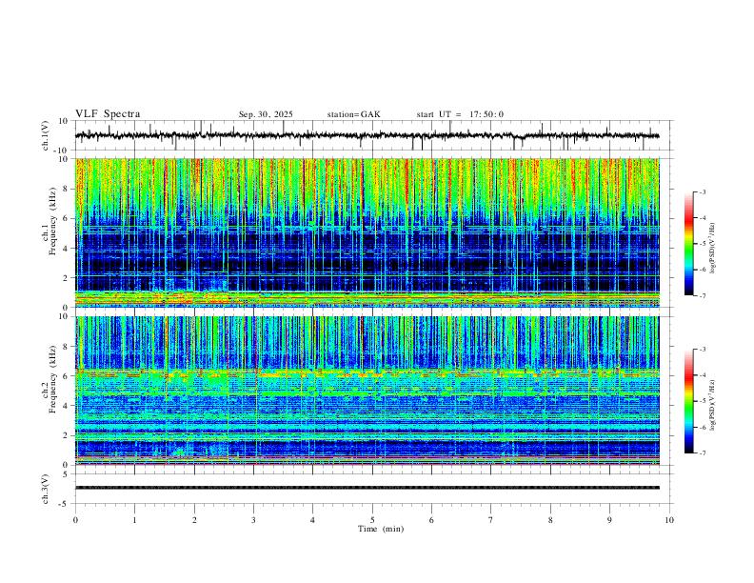Click the ch.1 log(PSD) colorbar label
Image resolution: width=754 pixels, height=583 pixels.
point(712,249)
